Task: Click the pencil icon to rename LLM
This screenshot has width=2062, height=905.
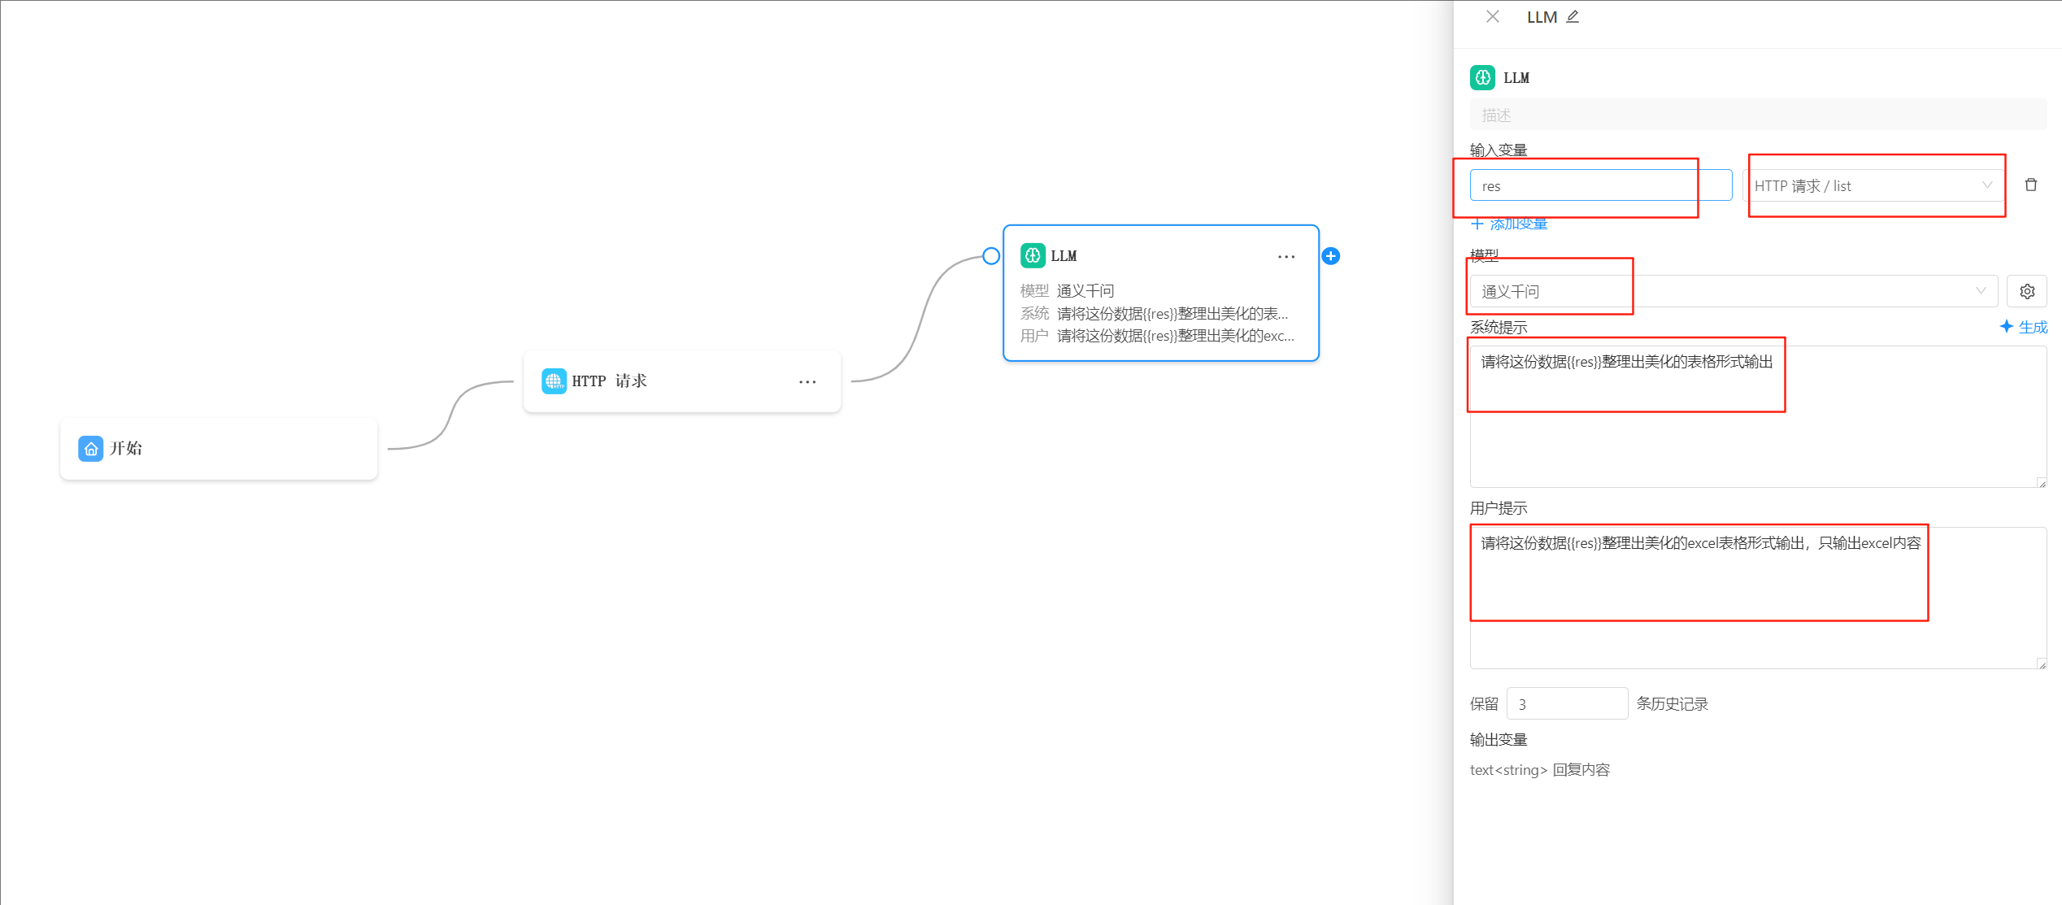Action: pos(1573,16)
